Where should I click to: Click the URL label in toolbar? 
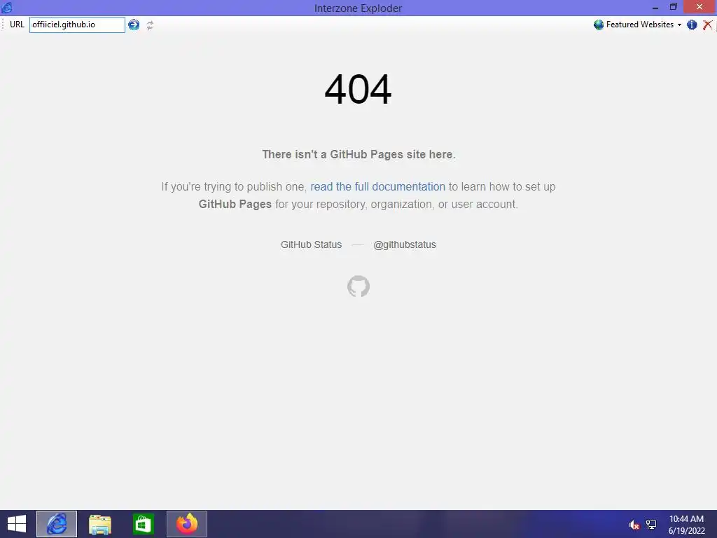(x=17, y=25)
